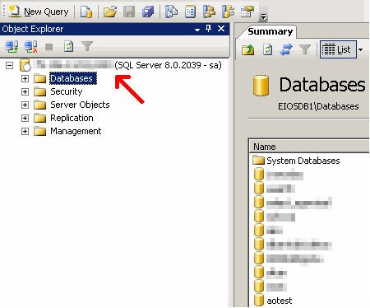Open Object Explorer window position dropdown
Image resolution: width=370 pixels, height=308 pixels.
pyautogui.click(x=197, y=30)
